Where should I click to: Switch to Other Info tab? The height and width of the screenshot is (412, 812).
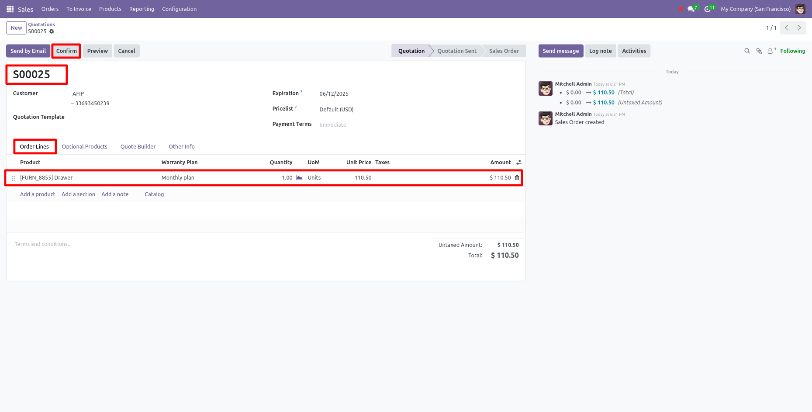[182, 147]
